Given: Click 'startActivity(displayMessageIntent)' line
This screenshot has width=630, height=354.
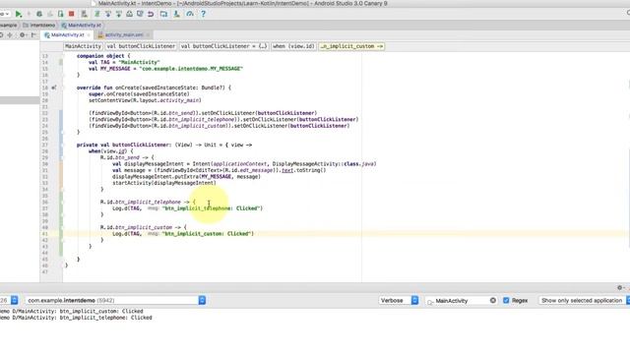Looking at the screenshot, I should [x=164, y=183].
